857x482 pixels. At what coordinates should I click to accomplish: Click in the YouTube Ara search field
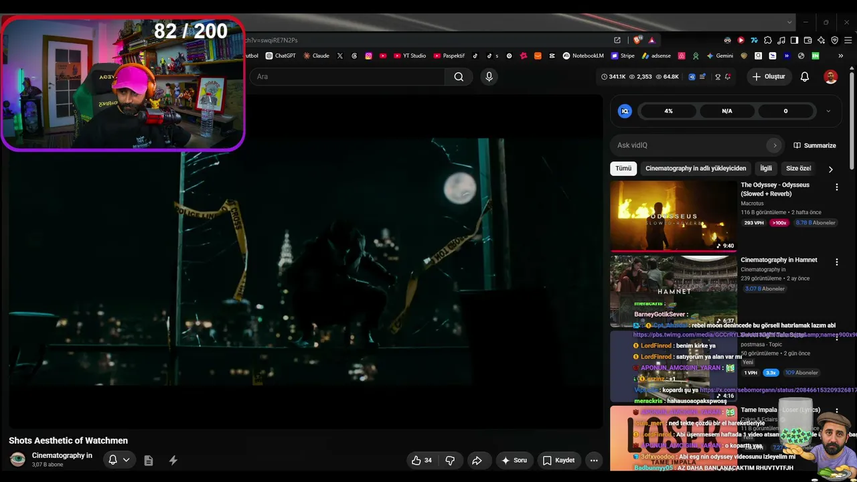tap(348, 76)
